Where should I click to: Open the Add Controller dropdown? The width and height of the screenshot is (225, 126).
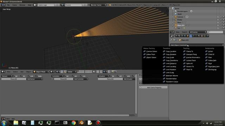[x=81, y=79]
